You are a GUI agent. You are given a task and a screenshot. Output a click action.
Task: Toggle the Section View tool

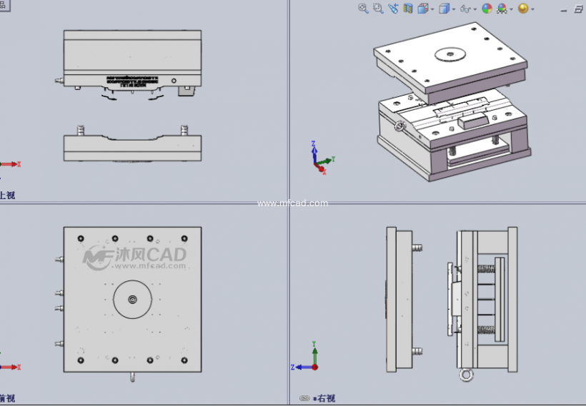pos(408,9)
